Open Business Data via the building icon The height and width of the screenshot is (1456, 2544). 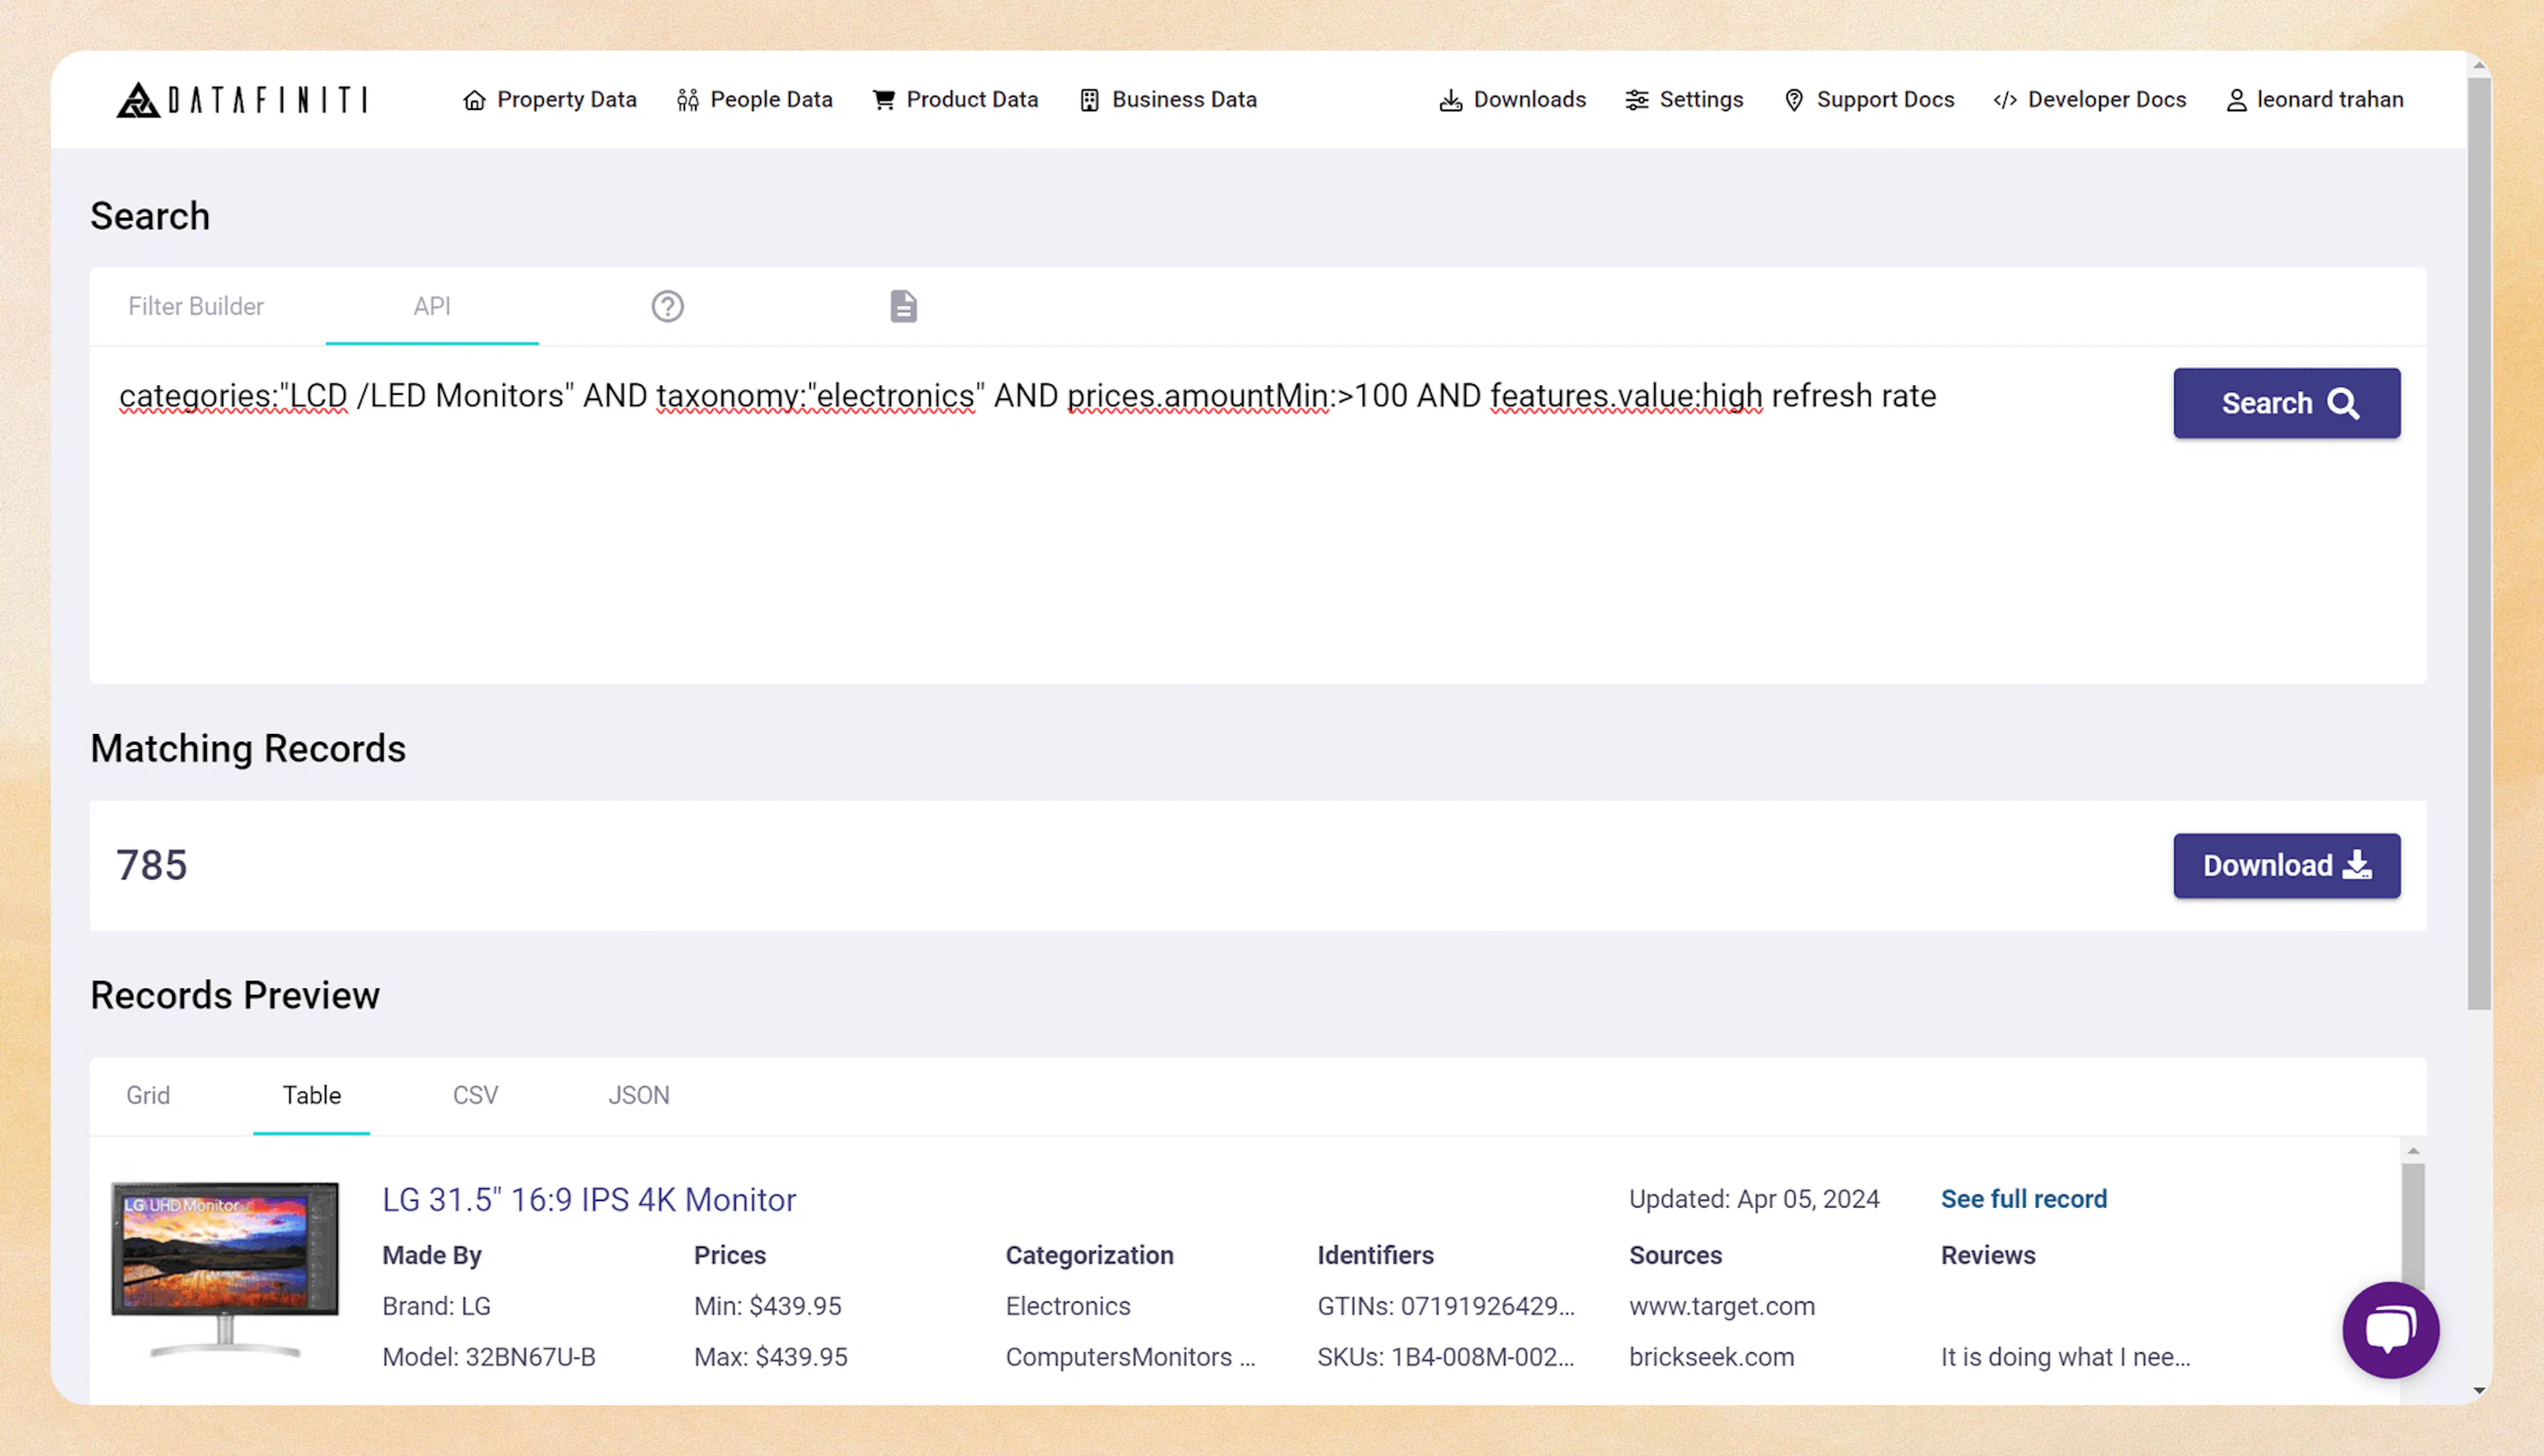pos(1089,99)
